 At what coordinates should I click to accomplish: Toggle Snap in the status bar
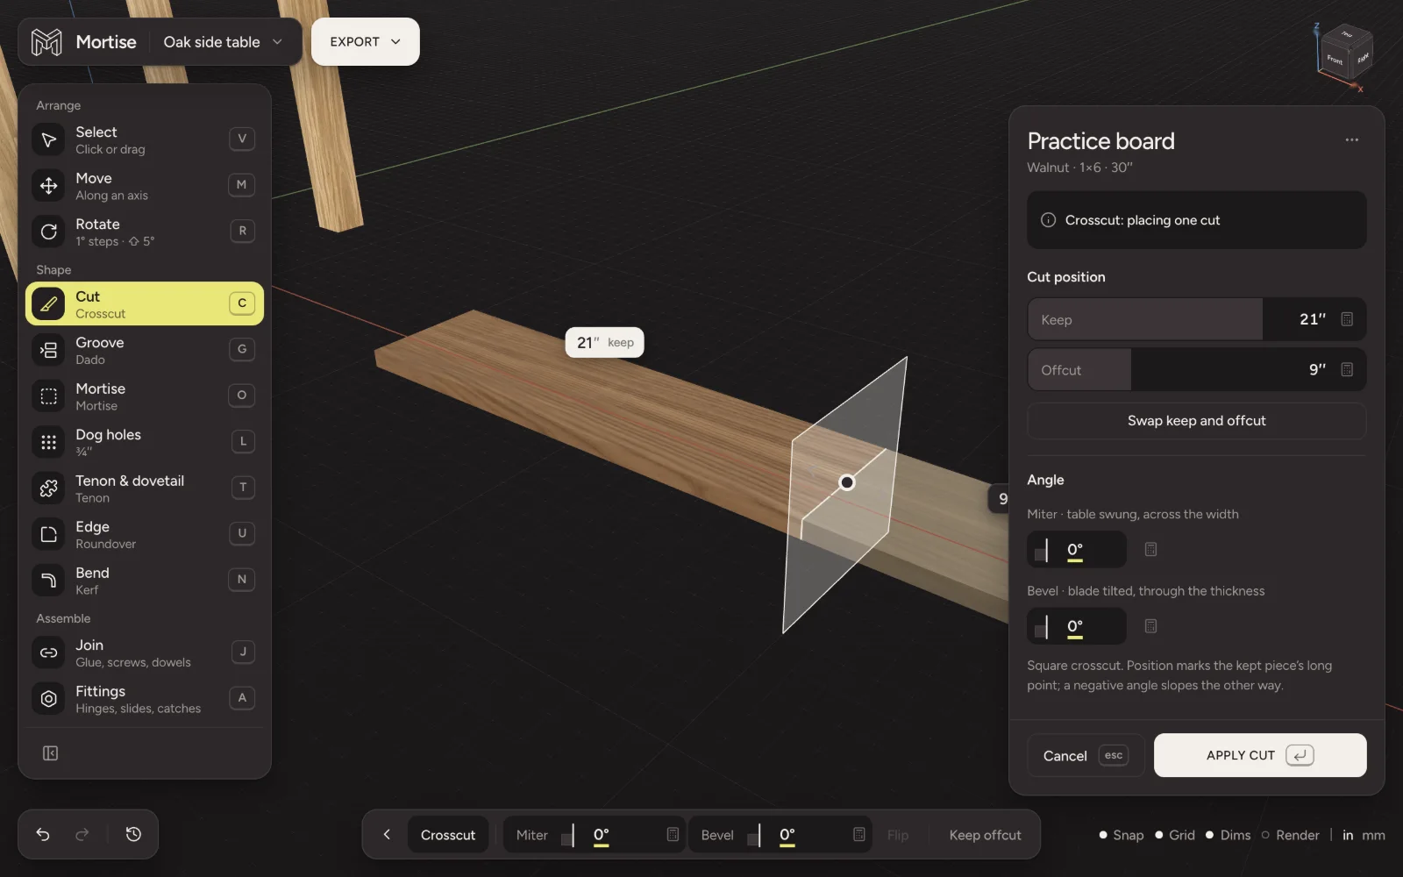coord(1122,835)
